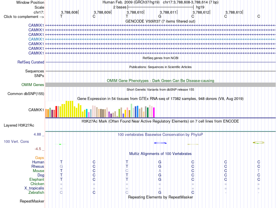
Task: Click the blue PhyloP conservation mark
Action: coord(160,143)
